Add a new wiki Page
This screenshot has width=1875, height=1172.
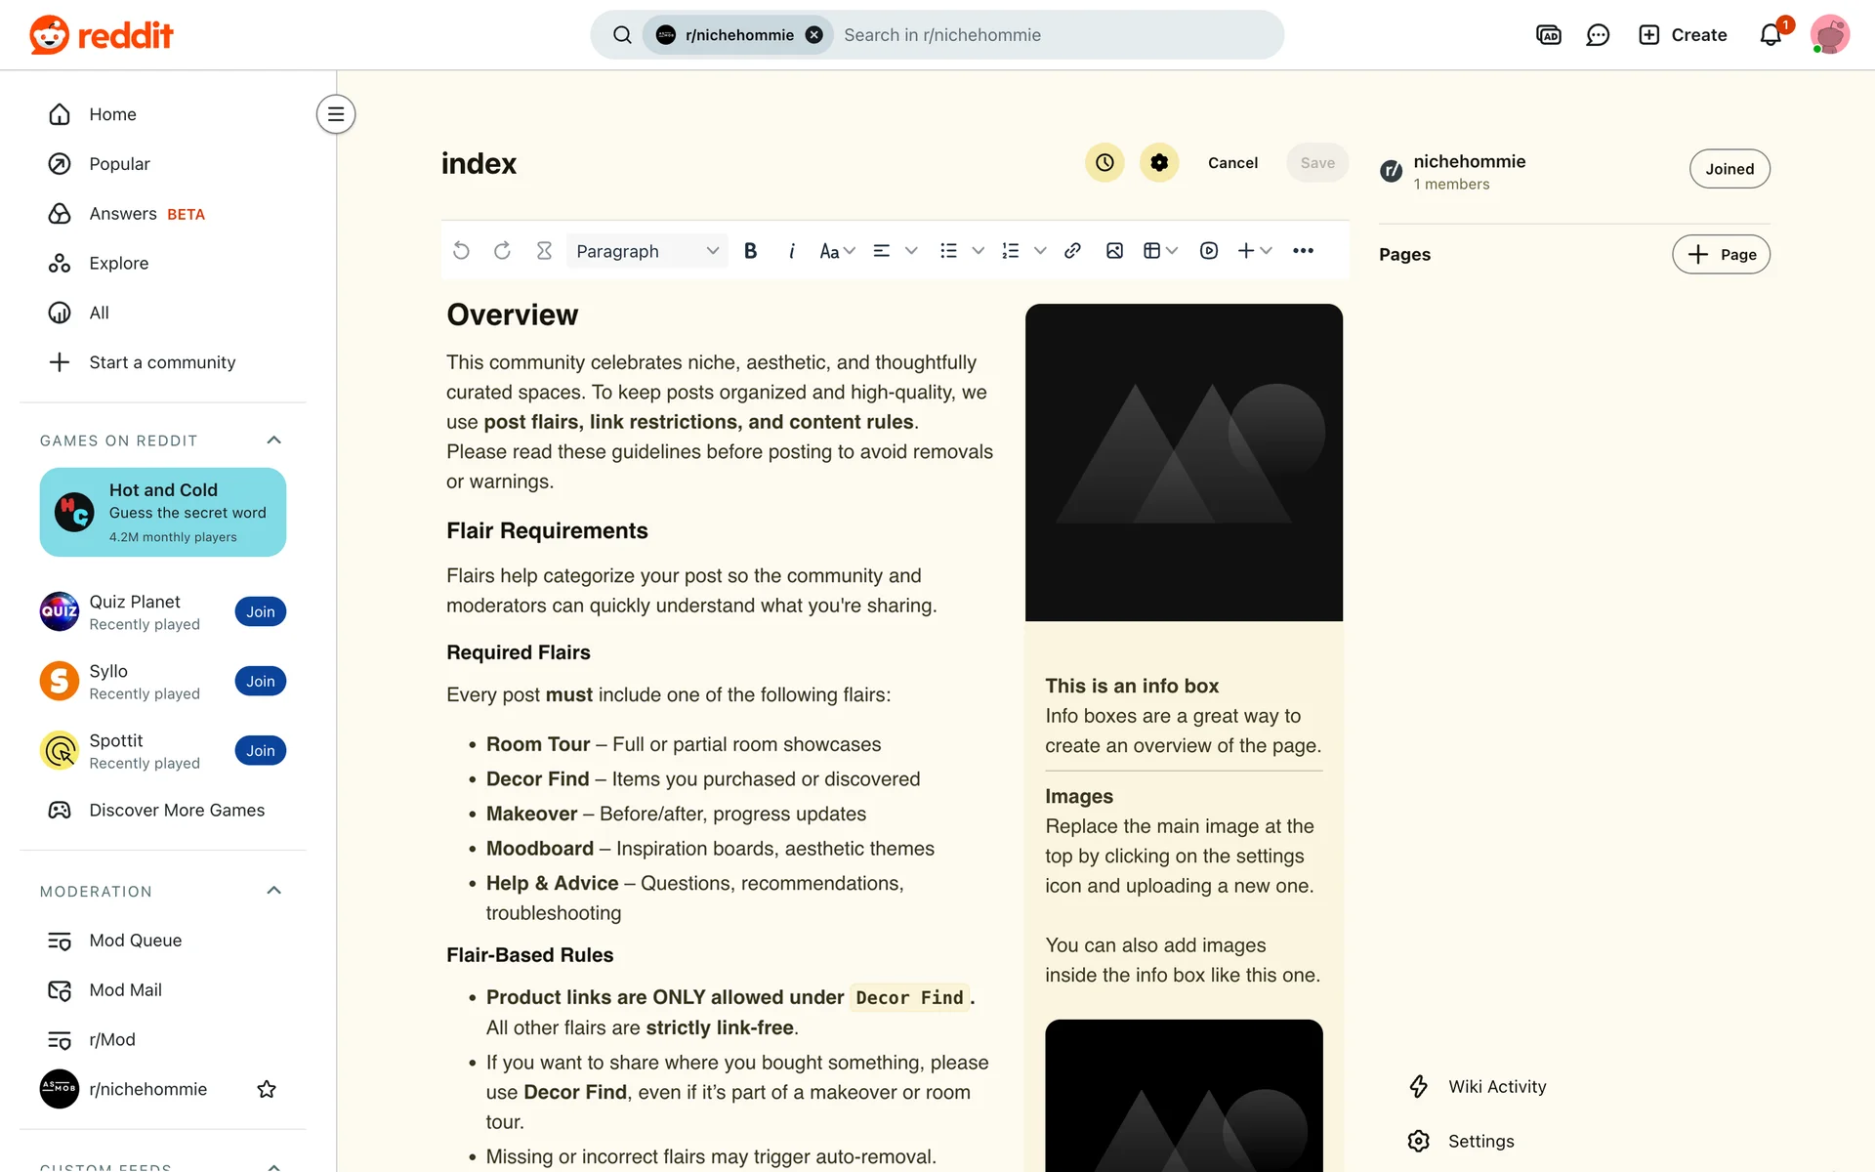[1721, 255]
